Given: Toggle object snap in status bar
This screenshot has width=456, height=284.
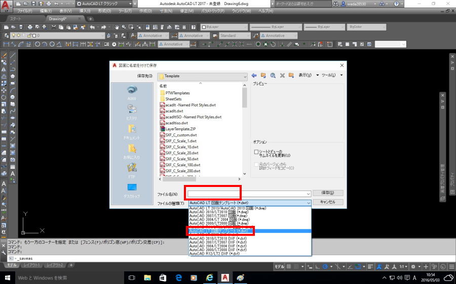Looking at the screenshot, I should tap(358, 267).
